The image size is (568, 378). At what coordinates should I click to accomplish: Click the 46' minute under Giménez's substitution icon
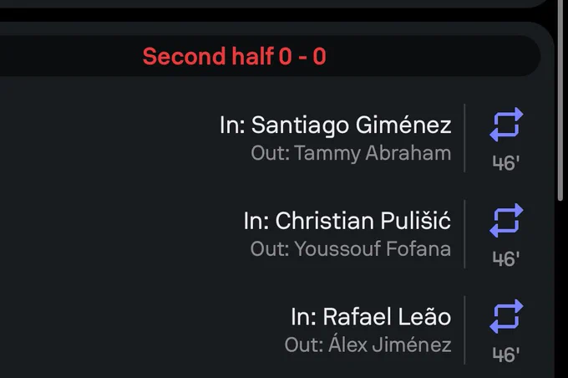(506, 163)
